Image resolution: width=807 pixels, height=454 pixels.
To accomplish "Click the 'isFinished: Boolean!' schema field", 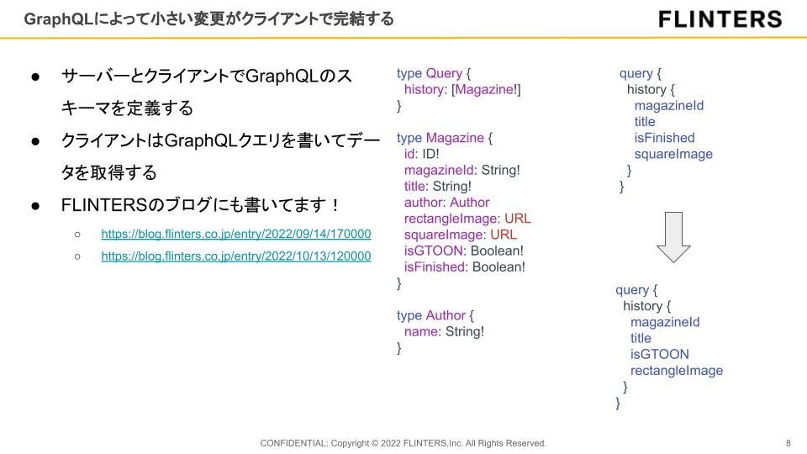I will point(465,267).
